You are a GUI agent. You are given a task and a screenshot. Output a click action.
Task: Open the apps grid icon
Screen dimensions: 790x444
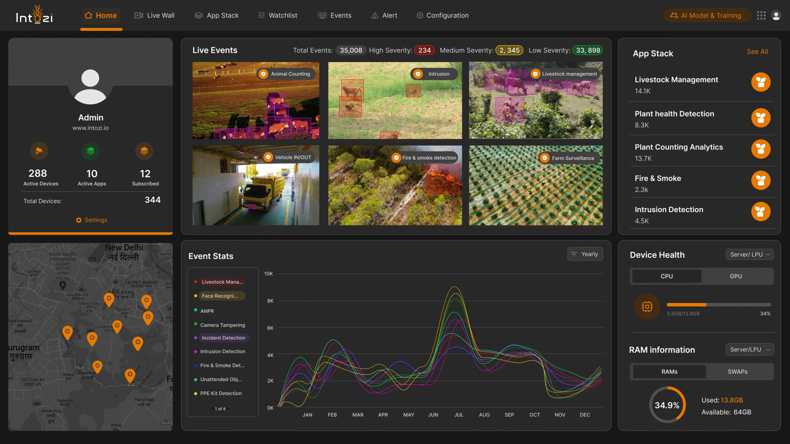761,15
